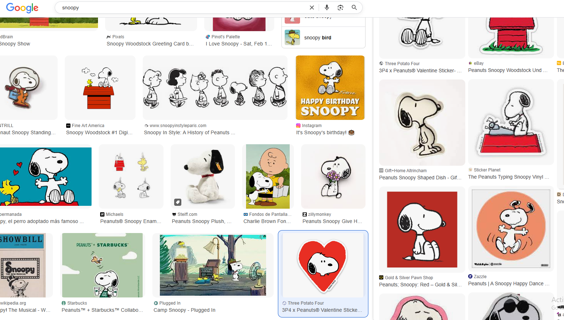This screenshot has width=564, height=320.
Task: Click the Fondos de Pantalla favicon
Action: coord(246,214)
